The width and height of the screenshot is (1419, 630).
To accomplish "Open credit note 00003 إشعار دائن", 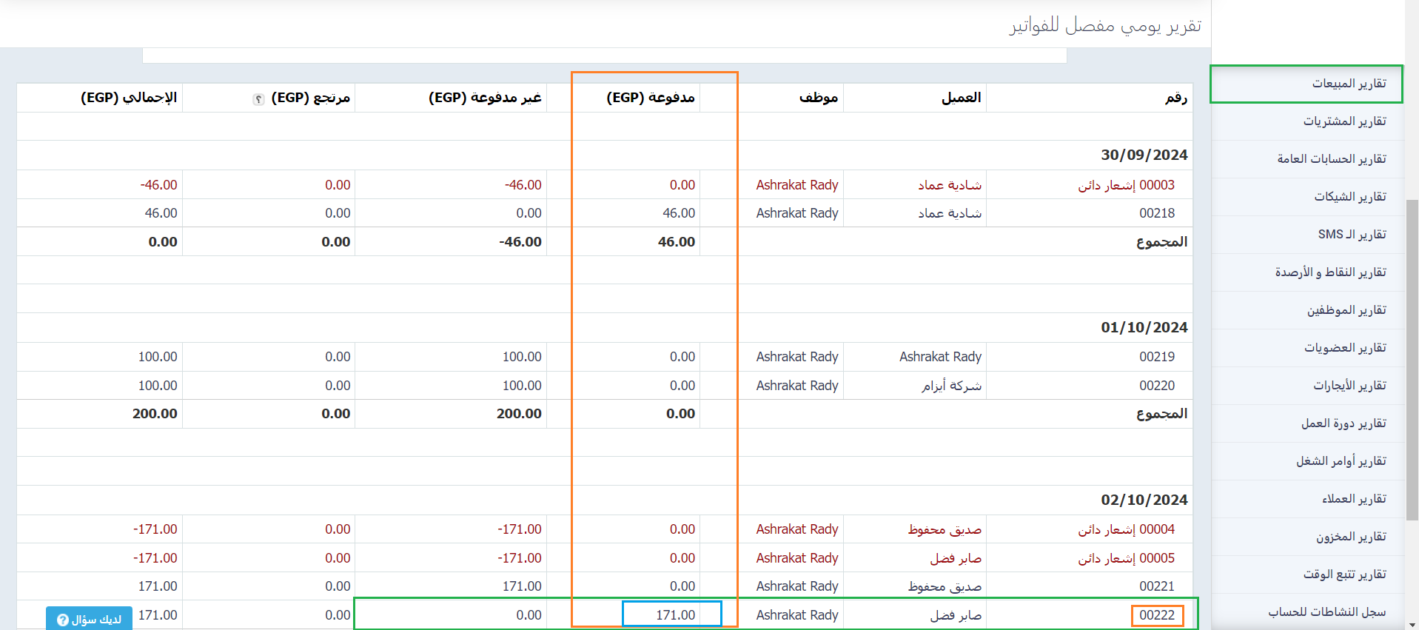I will (x=1126, y=185).
